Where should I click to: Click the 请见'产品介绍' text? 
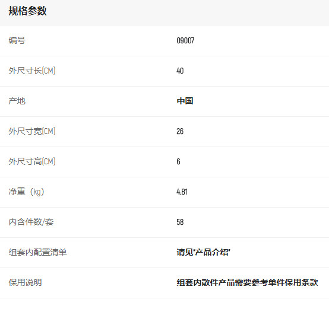pyautogui.click(x=203, y=252)
